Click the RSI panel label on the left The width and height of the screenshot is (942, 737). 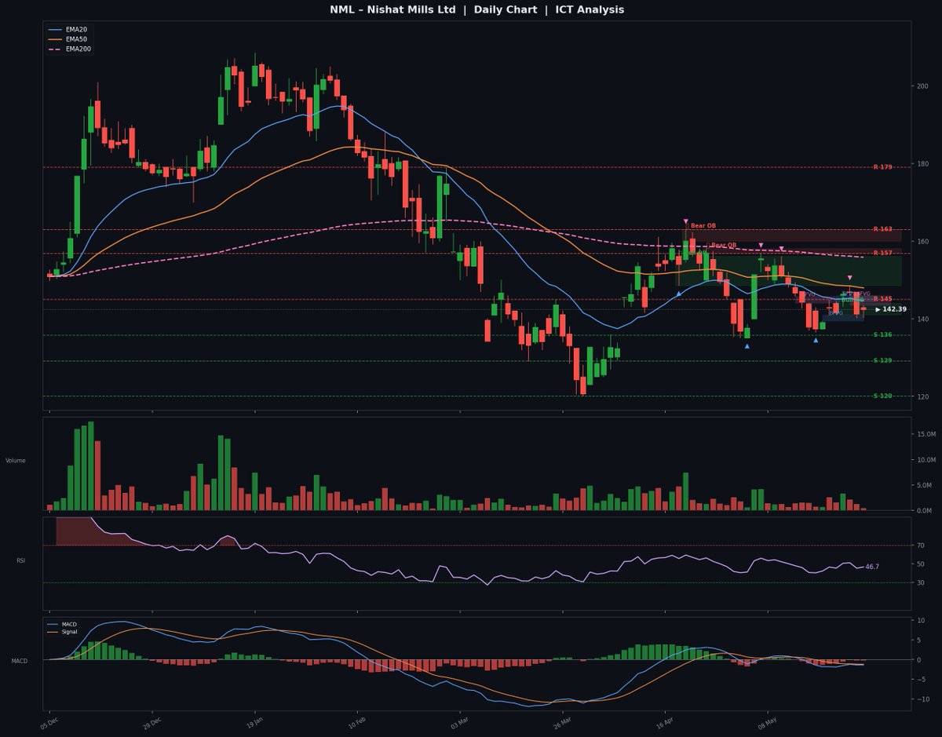[x=20, y=560]
